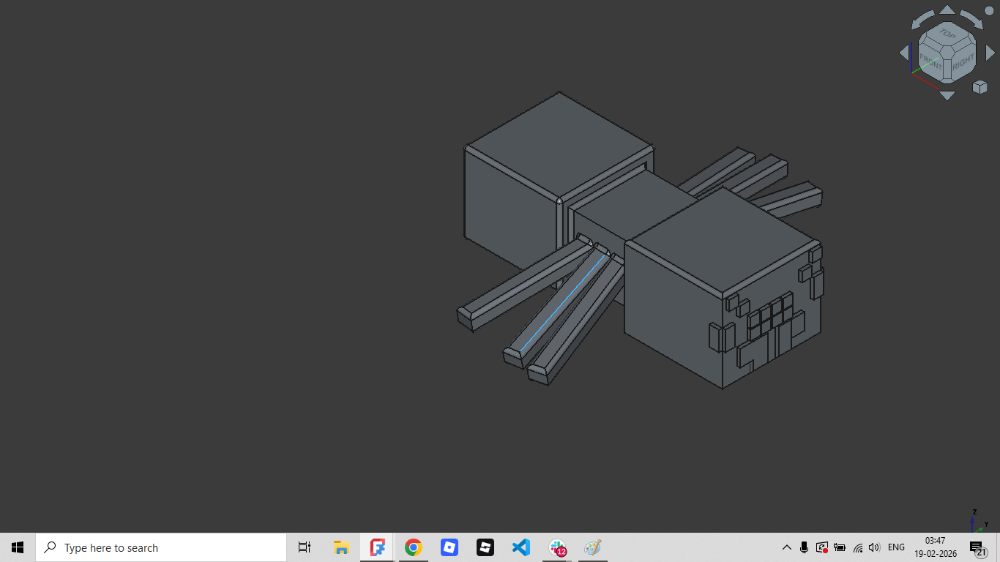Open Roblox Studio black taskbar icon
The image size is (1000, 562).
(x=485, y=547)
